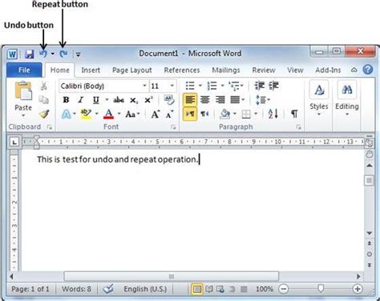The width and height of the screenshot is (380, 301).
Task: Click Decrease Indent icon
Action: click(x=259, y=86)
